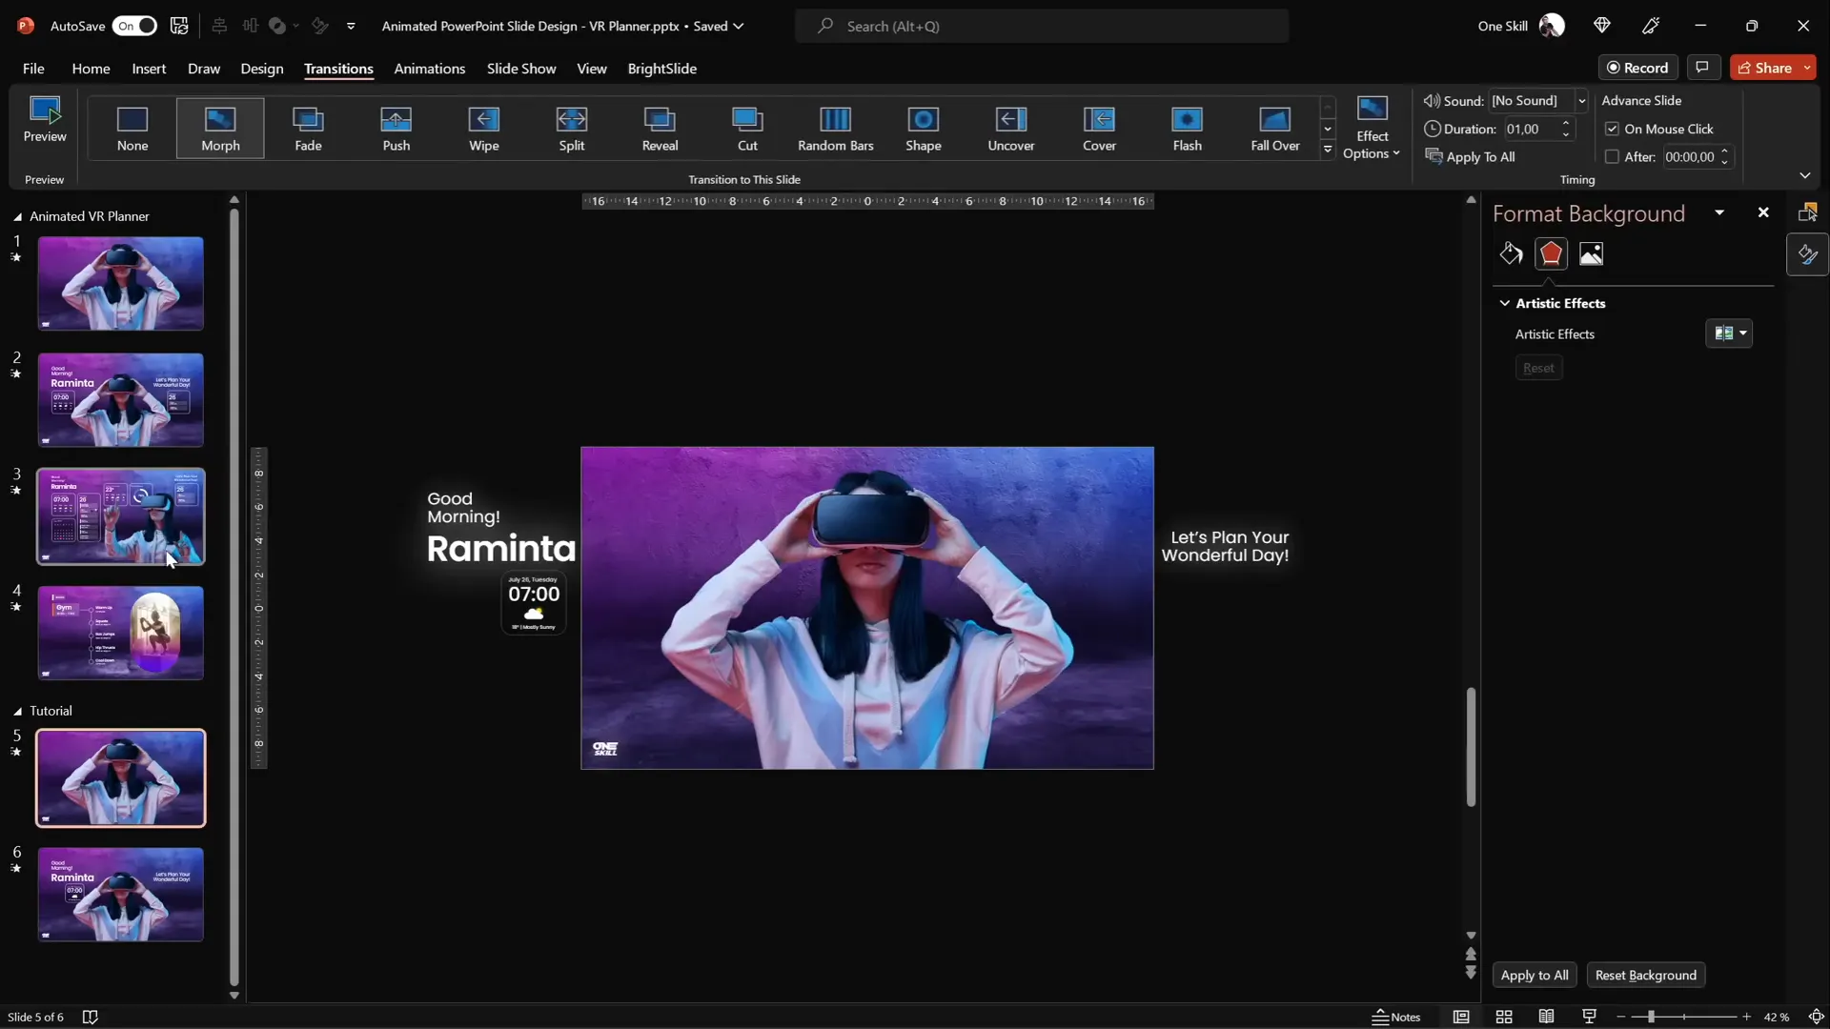Preview the slide transition
1830x1029 pixels.
45,121
